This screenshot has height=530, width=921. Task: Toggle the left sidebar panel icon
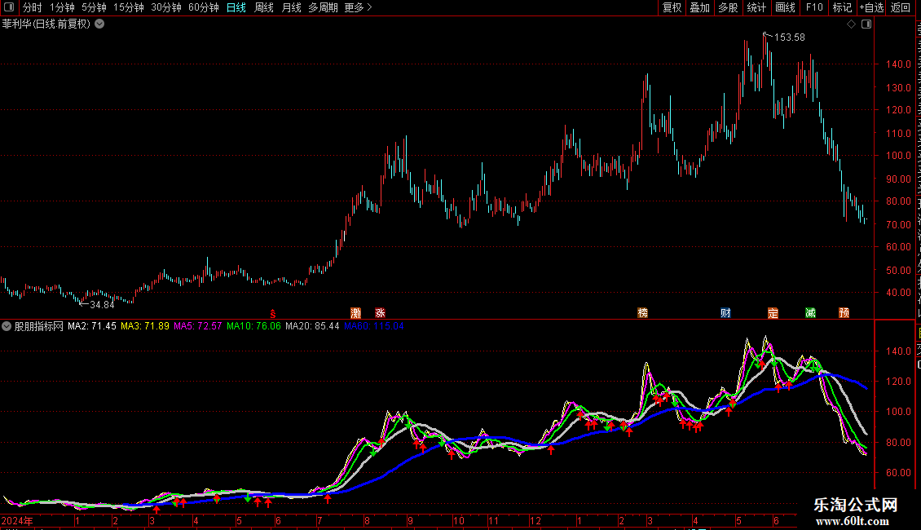coord(9,7)
